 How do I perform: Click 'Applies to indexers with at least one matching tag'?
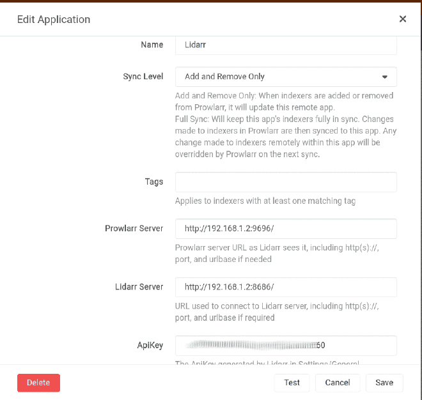click(x=265, y=201)
